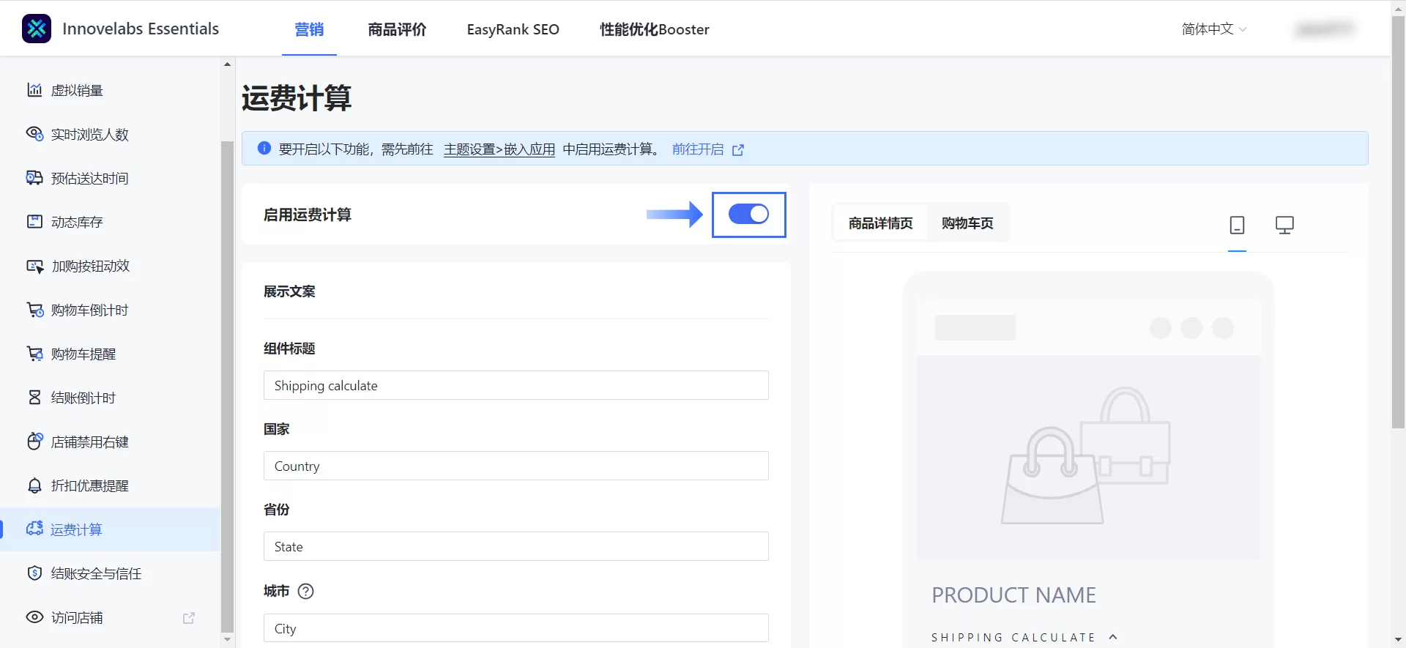The width and height of the screenshot is (1406, 648).
Task: Open the 简体中文 language dropdown
Action: tap(1214, 29)
